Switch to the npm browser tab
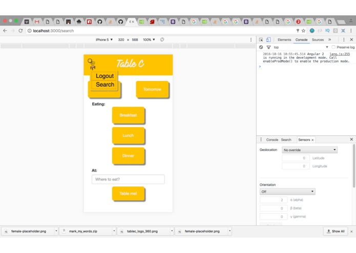 [89, 22]
